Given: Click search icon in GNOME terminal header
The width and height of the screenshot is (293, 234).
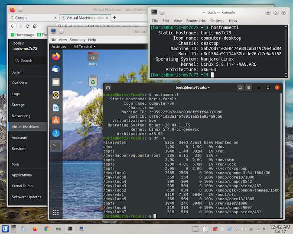Looking at the screenshot, I should tap(240, 87).
